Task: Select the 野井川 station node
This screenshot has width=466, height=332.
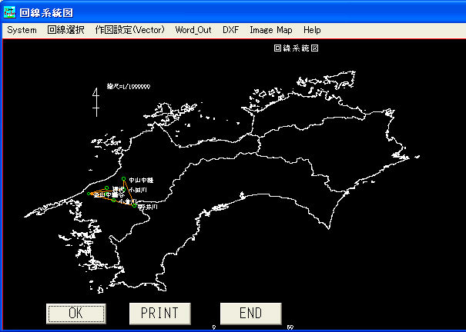Action: pyautogui.click(x=135, y=206)
